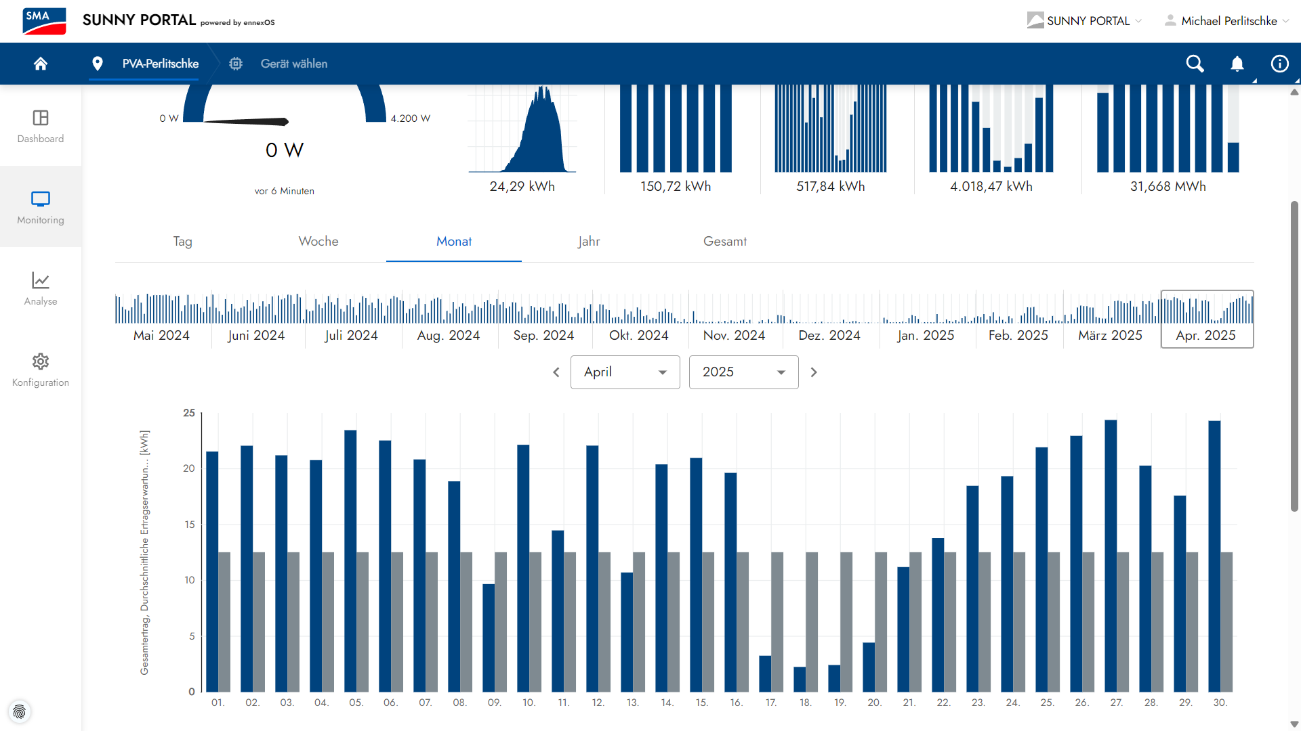Viewport: 1301px width, 731px height.
Task: Click Gerät wählen in breadcrumb
Action: click(293, 64)
